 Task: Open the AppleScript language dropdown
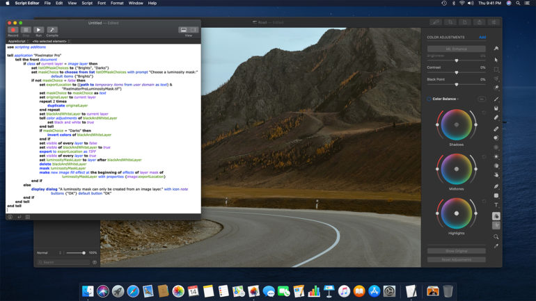click(18, 41)
